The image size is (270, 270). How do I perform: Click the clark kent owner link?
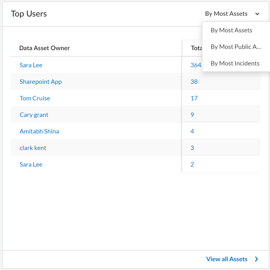[33, 148]
